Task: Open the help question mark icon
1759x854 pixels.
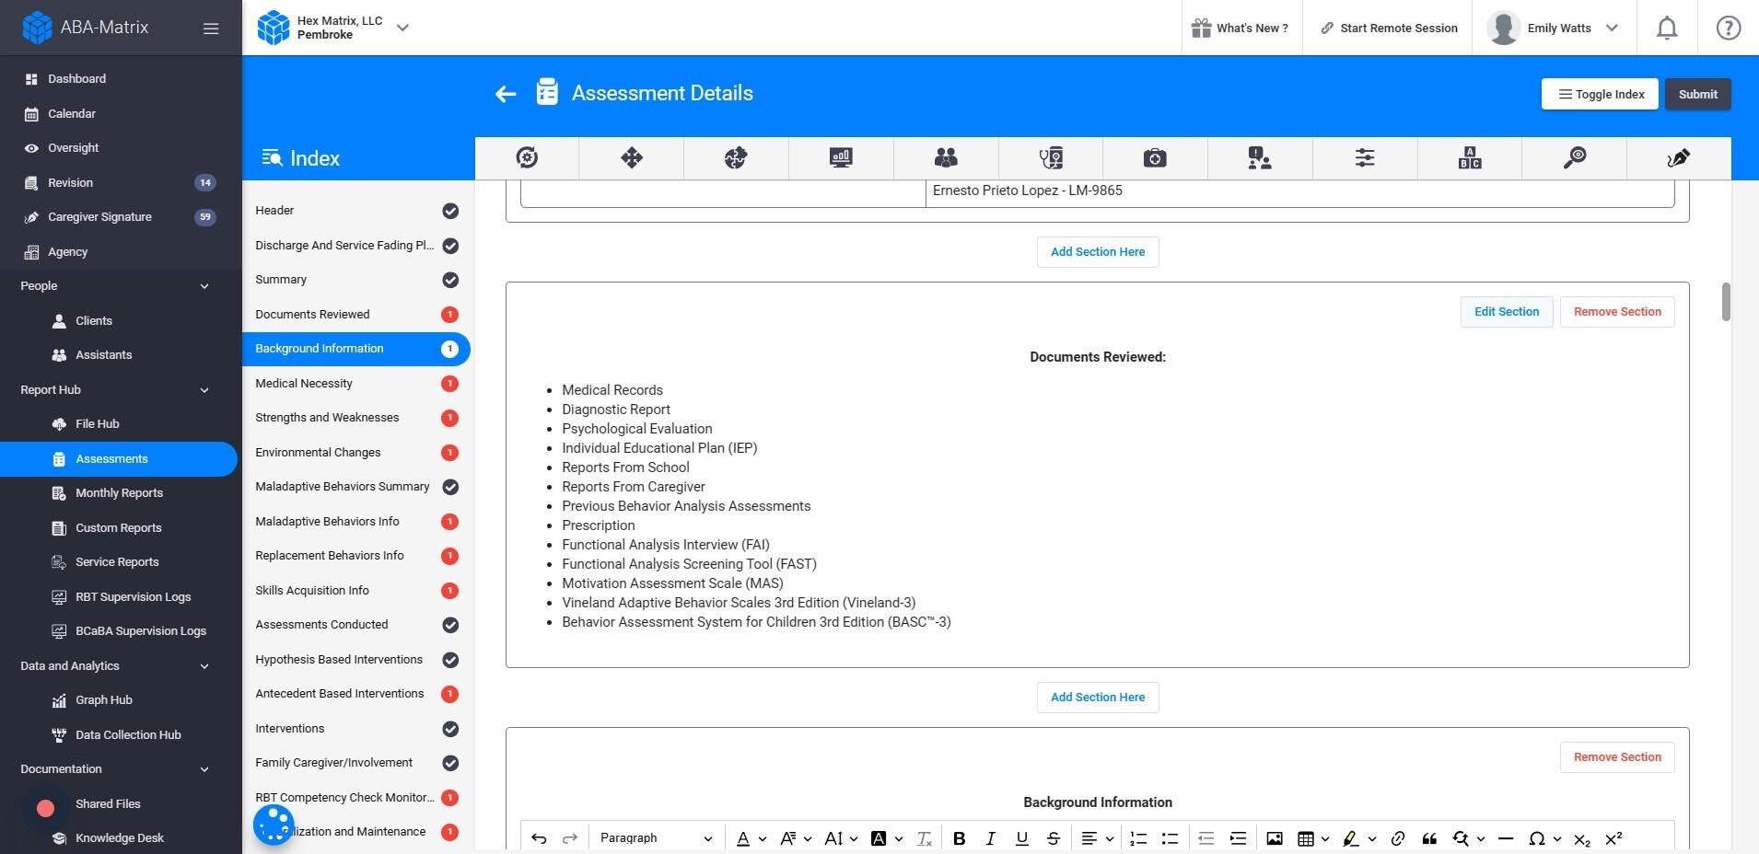Action: (1729, 28)
